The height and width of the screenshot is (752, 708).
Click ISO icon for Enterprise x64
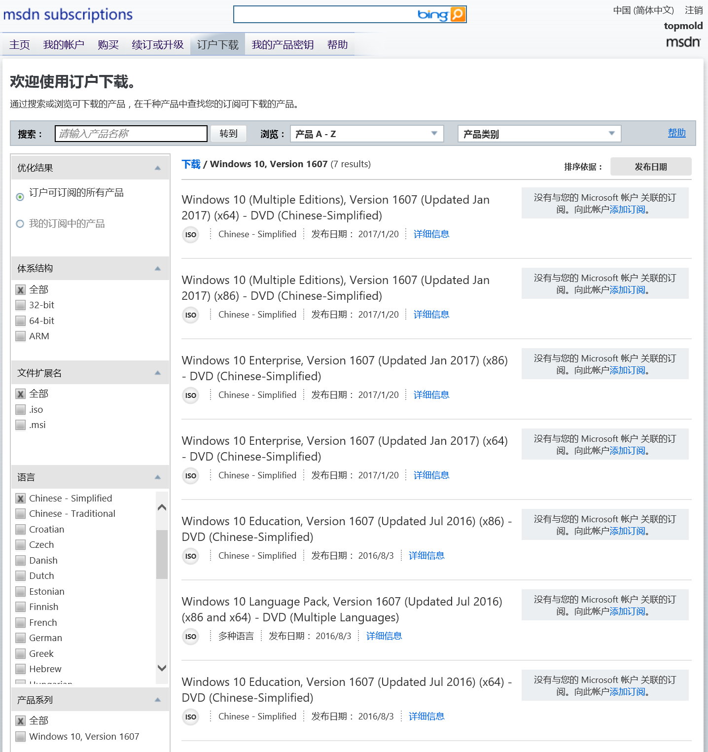click(x=191, y=476)
